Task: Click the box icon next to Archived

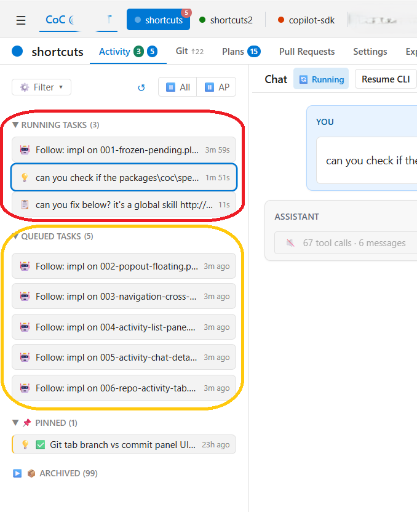Action: click(31, 473)
